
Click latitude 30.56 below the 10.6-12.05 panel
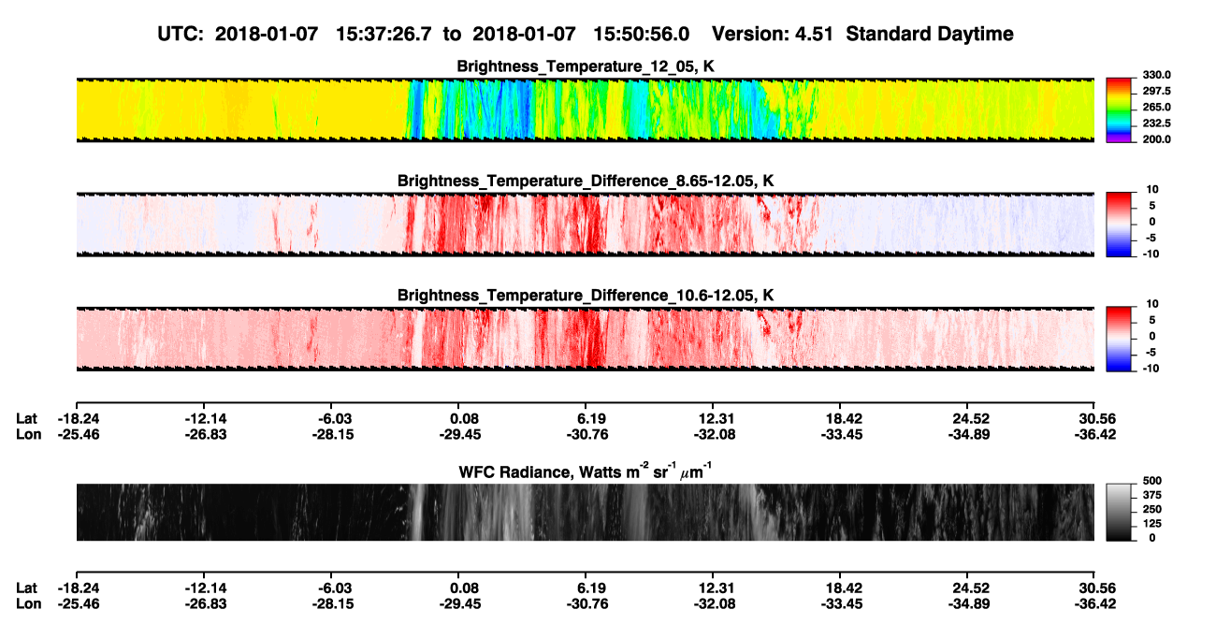point(1095,419)
